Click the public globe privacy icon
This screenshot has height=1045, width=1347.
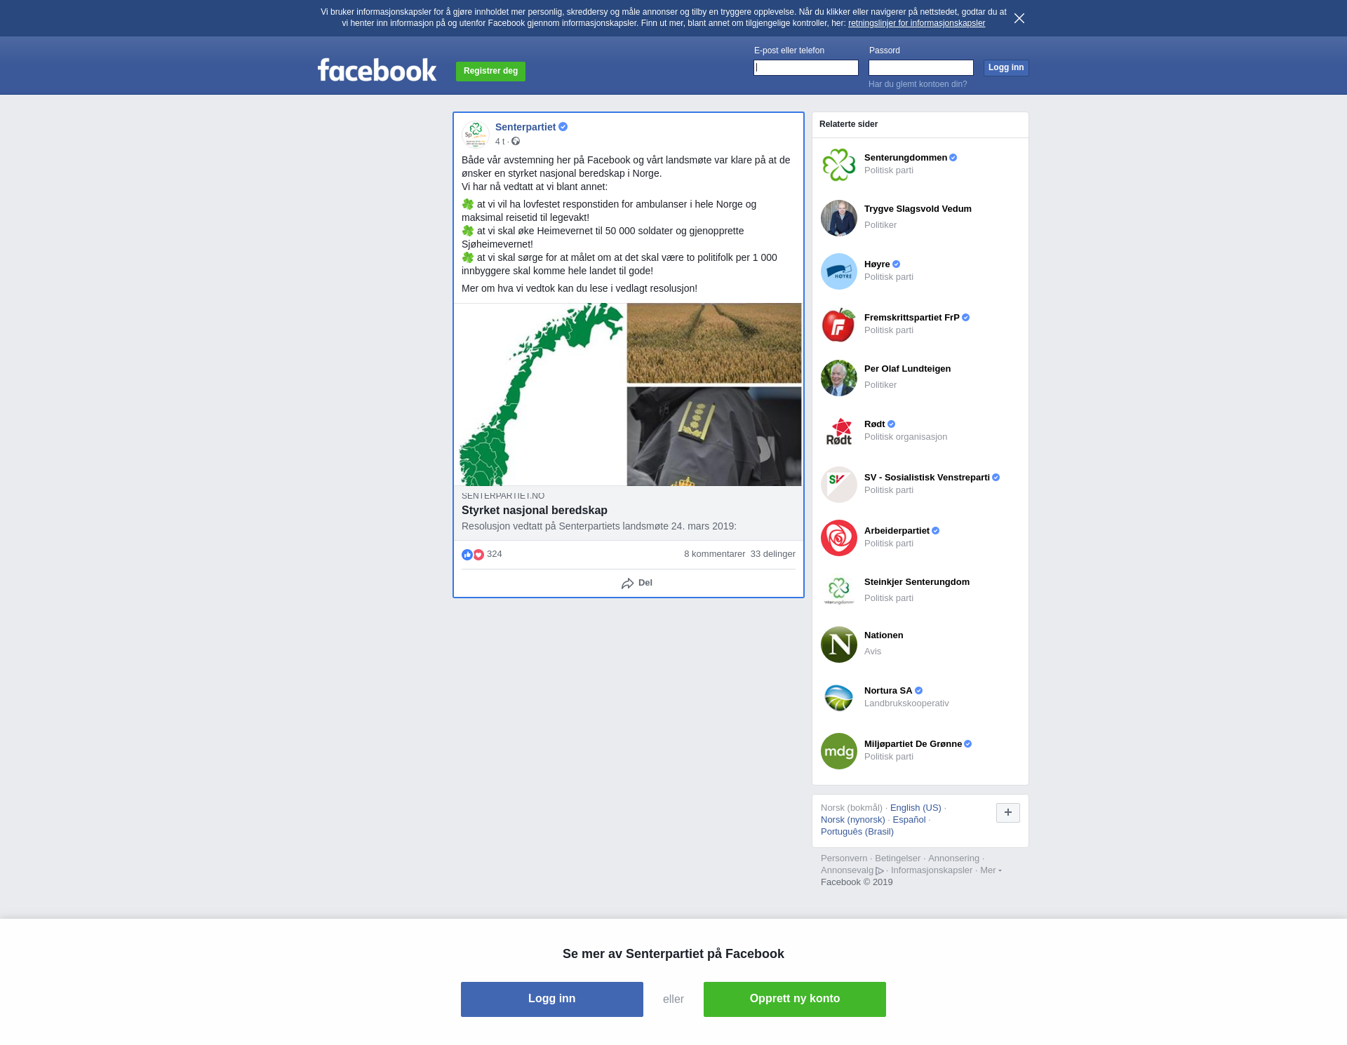pyautogui.click(x=516, y=142)
